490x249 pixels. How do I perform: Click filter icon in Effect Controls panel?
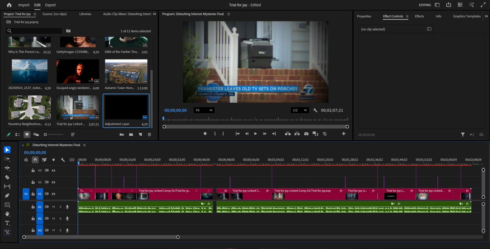[463, 134]
